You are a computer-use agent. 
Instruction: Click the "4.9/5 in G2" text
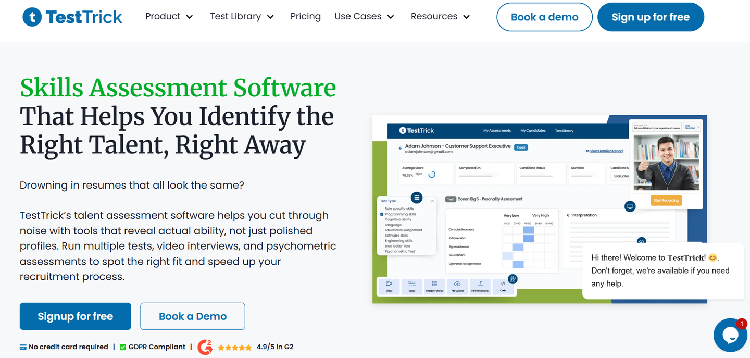pos(275,347)
